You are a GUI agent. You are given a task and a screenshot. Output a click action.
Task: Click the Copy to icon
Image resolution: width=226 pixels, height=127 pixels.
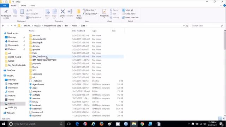pos(54,12)
